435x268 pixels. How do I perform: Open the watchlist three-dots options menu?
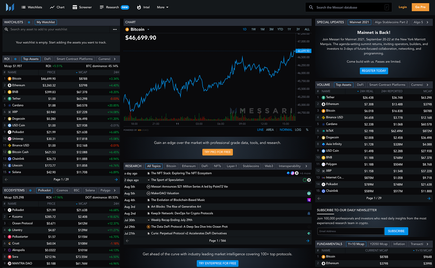(115, 29)
